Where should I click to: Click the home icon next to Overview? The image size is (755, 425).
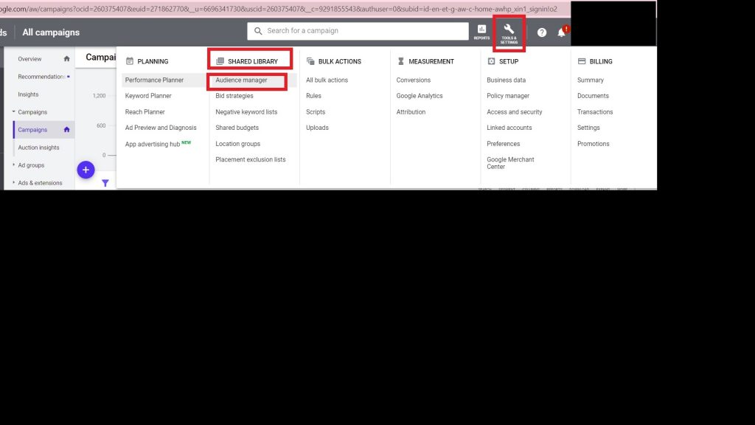click(x=67, y=59)
